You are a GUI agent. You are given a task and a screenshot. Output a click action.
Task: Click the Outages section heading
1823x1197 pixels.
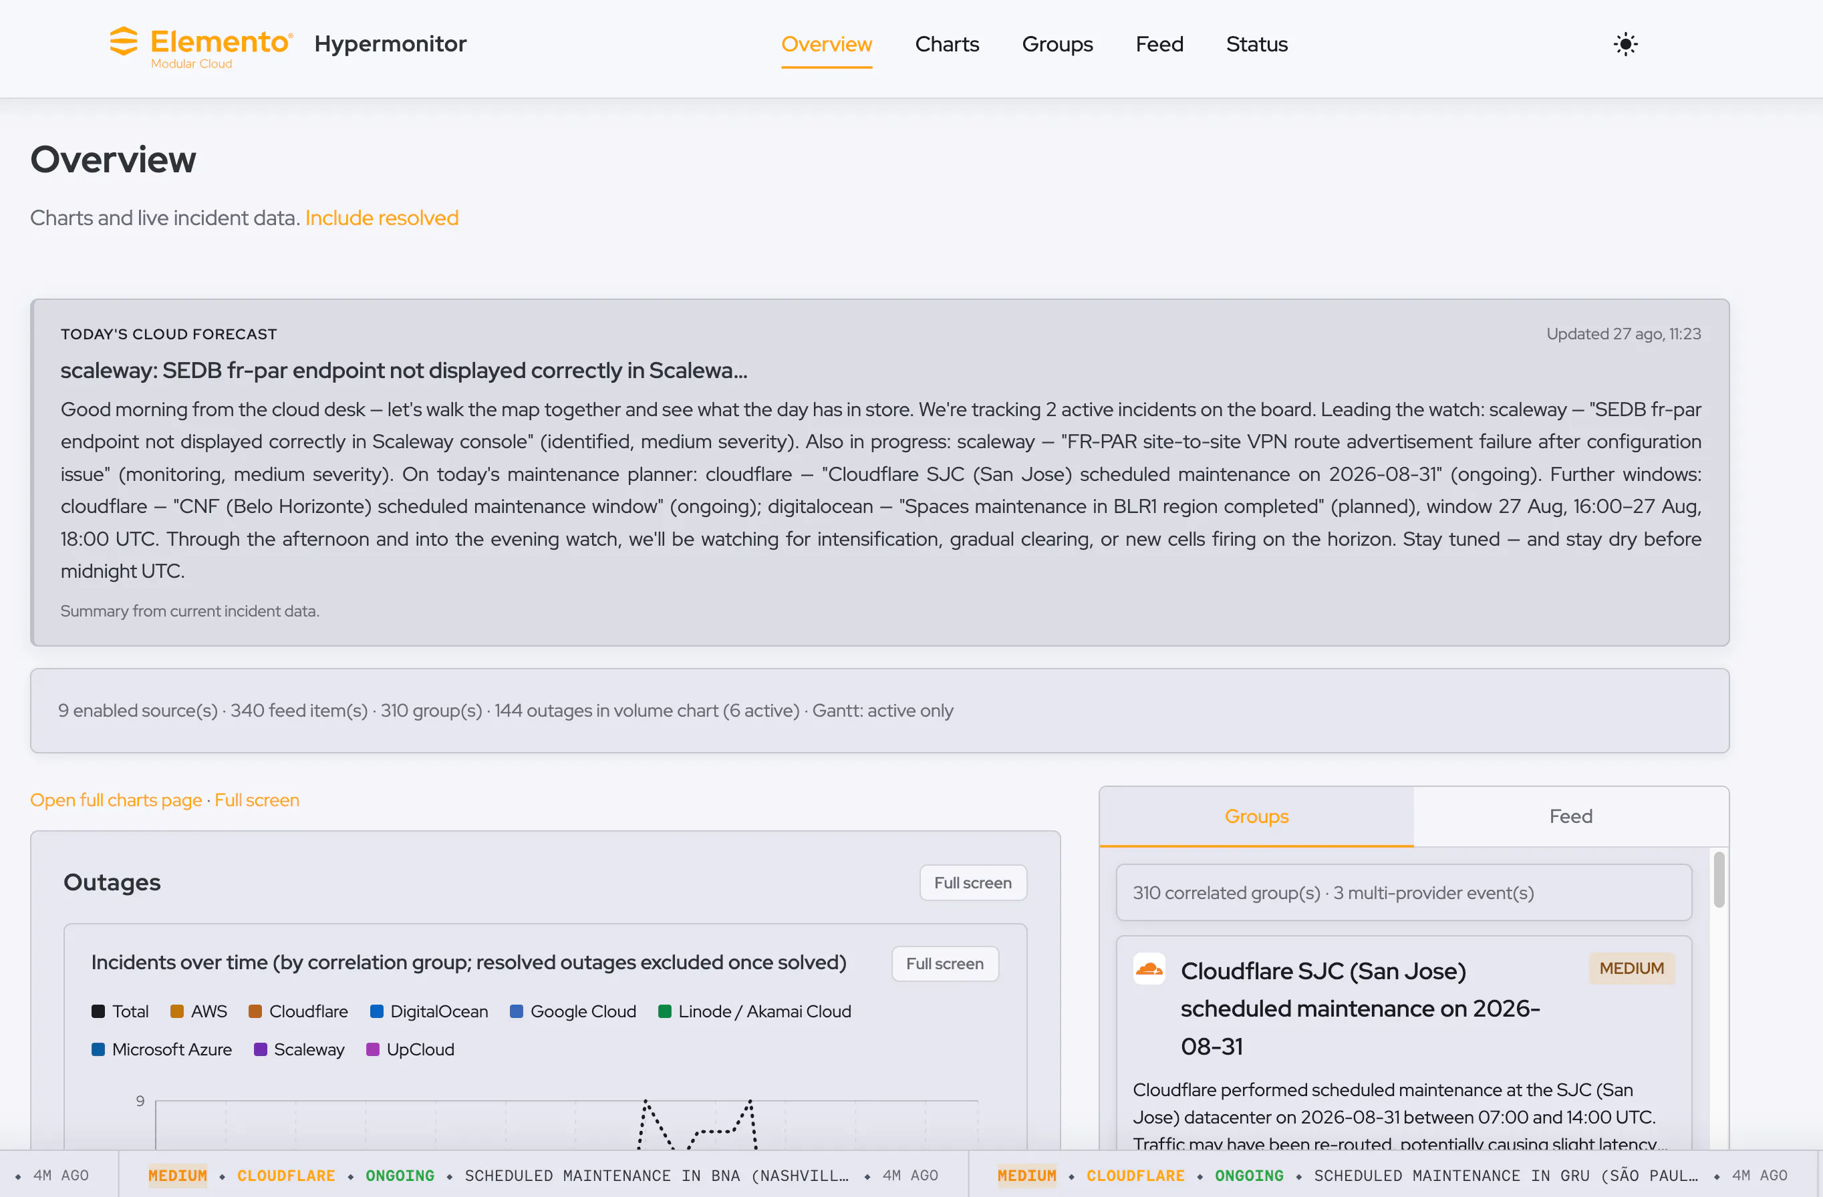[x=112, y=882]
